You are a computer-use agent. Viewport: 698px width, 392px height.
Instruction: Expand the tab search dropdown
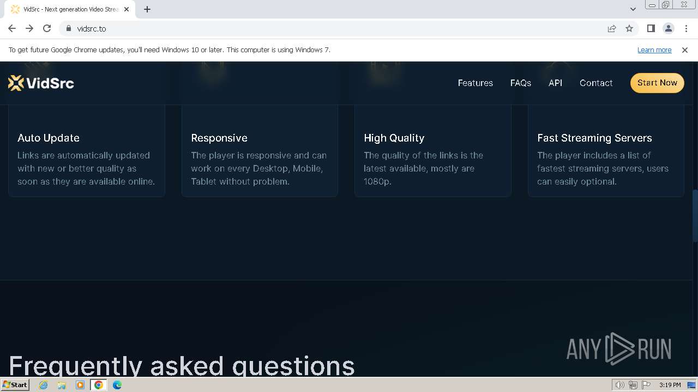point(633,9)
